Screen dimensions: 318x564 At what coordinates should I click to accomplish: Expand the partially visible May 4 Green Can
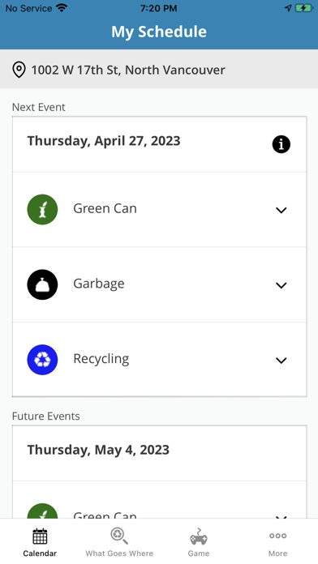tap(281, 517)
